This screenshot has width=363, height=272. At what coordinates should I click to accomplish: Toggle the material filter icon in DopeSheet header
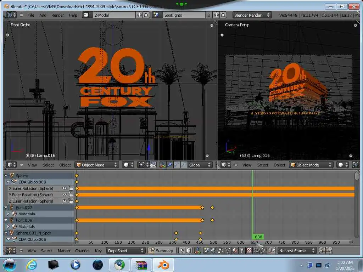(x=235, y=250)
